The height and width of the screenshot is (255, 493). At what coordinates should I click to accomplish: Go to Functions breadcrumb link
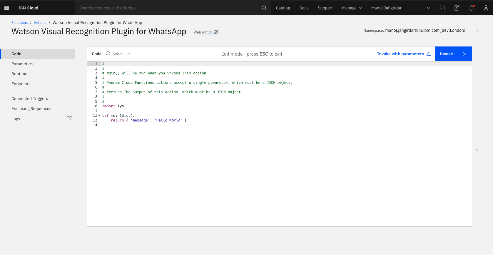[x=19, y=23]
